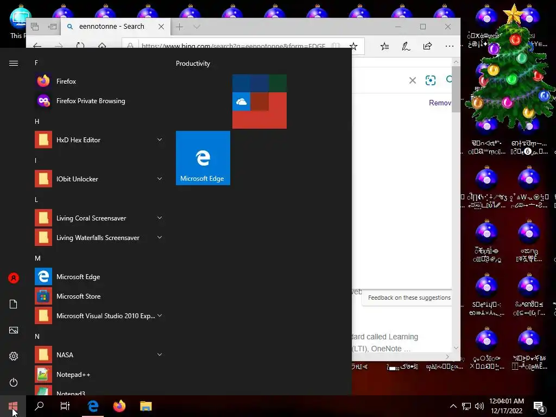
Task: Expand IObit Unlocker folder chevron
Action: (x=160, y=179)
